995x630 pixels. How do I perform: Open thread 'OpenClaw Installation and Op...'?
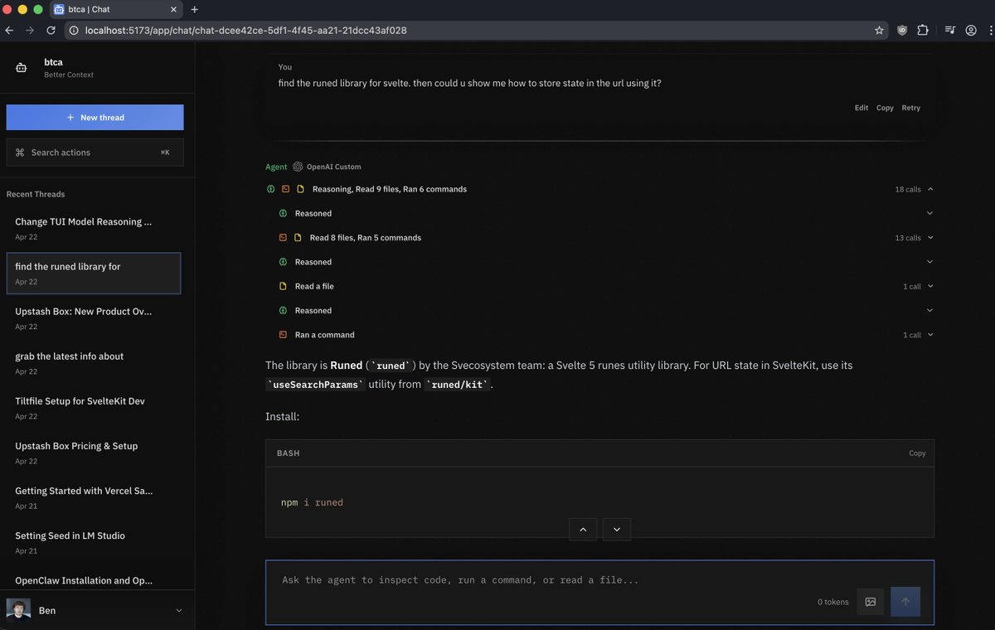click(93, 581)
